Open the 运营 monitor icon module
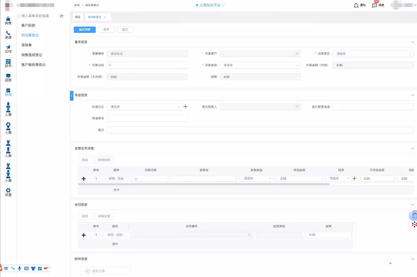The width and height of the screenshot is (417, 277). 8,77
